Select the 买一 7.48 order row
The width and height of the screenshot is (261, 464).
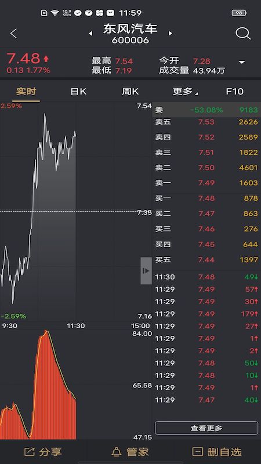pos(206,198)
